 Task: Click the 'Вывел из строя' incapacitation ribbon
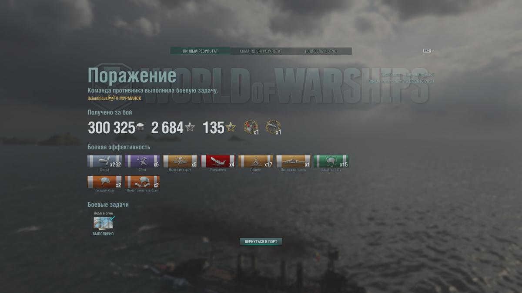pyautogui.click(x=180, y=161)
